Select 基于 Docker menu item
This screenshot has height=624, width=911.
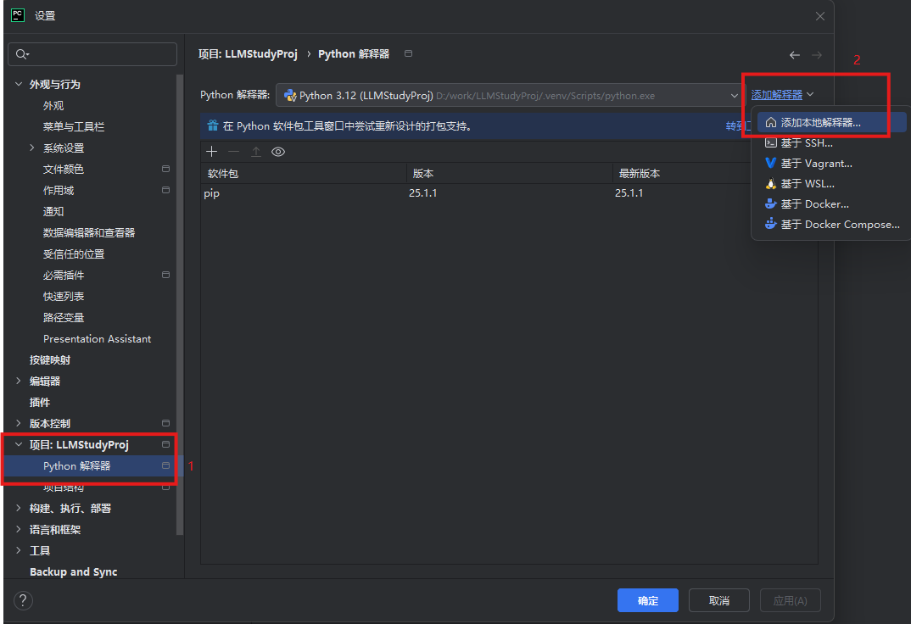[831, 203]
